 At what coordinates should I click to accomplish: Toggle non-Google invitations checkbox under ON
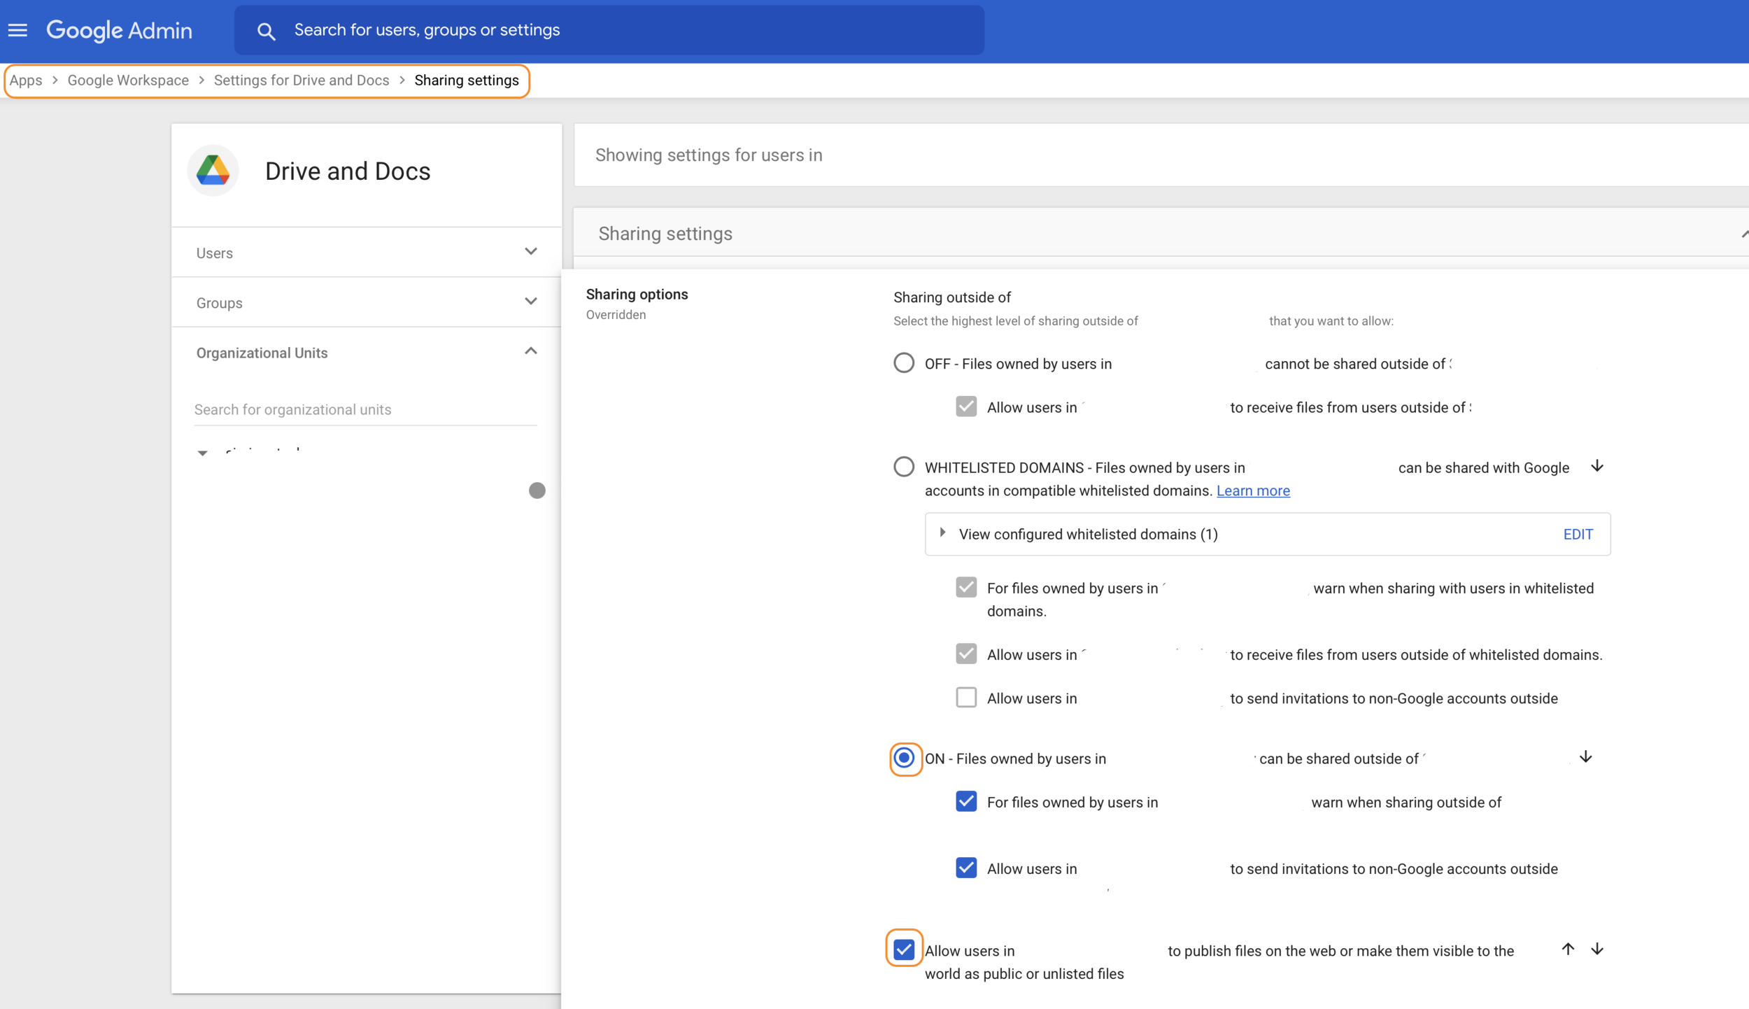[966, 868]
